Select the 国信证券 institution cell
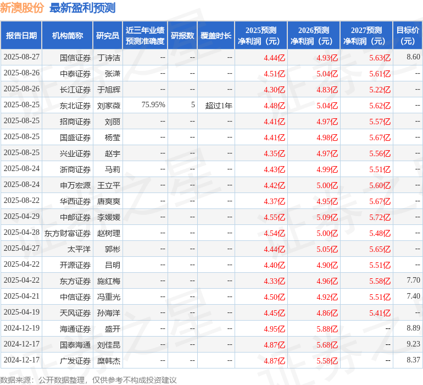Screen dimensions: 423x385 [75, 58]
